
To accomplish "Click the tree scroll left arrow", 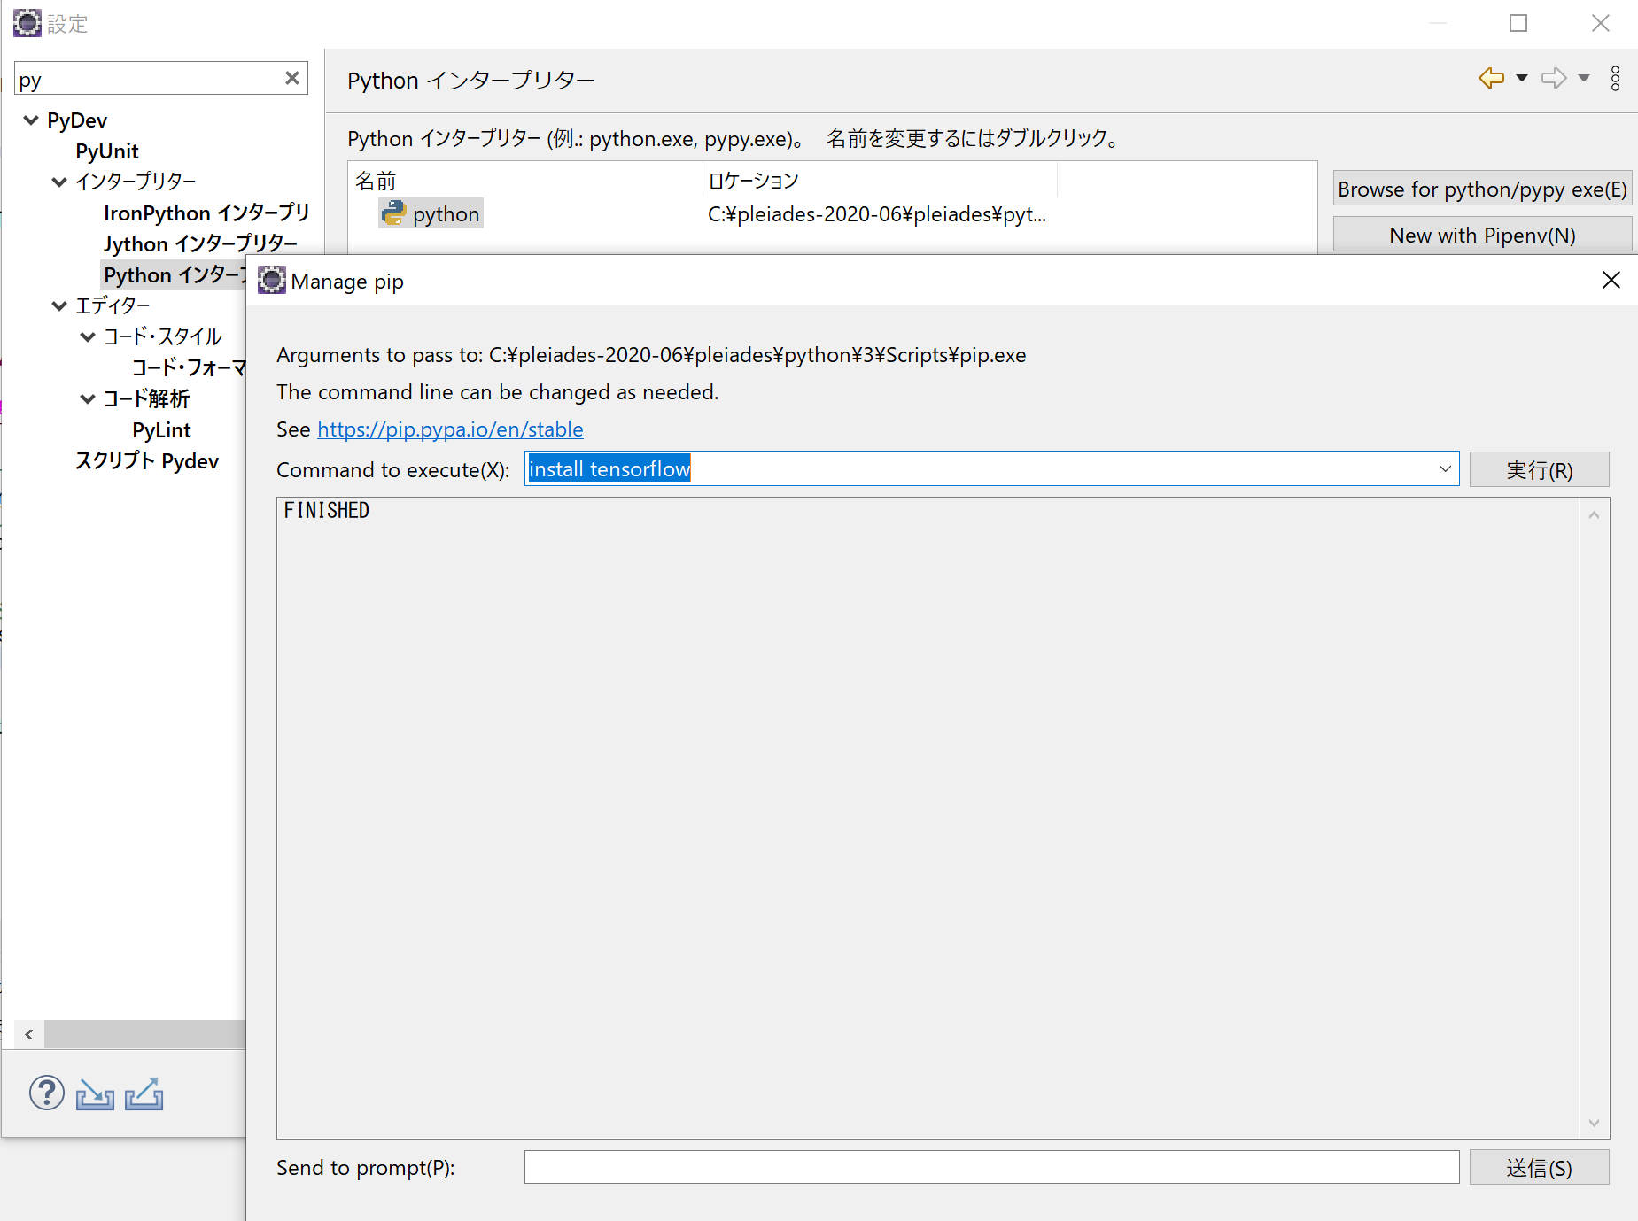I will click(x=29, y=1034).
